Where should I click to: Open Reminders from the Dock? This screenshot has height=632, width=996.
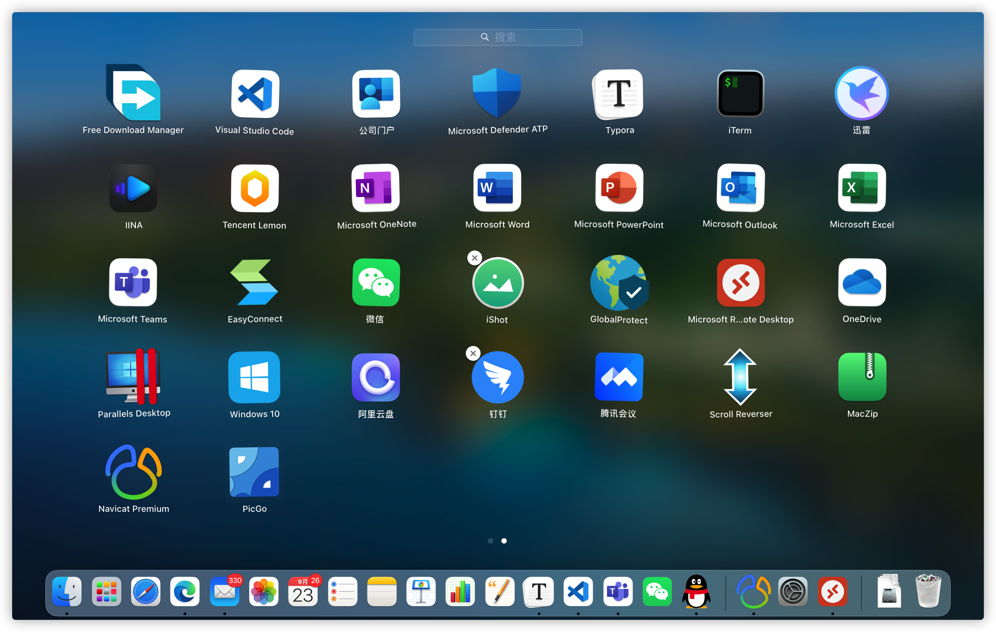click(x=342, y=591)
